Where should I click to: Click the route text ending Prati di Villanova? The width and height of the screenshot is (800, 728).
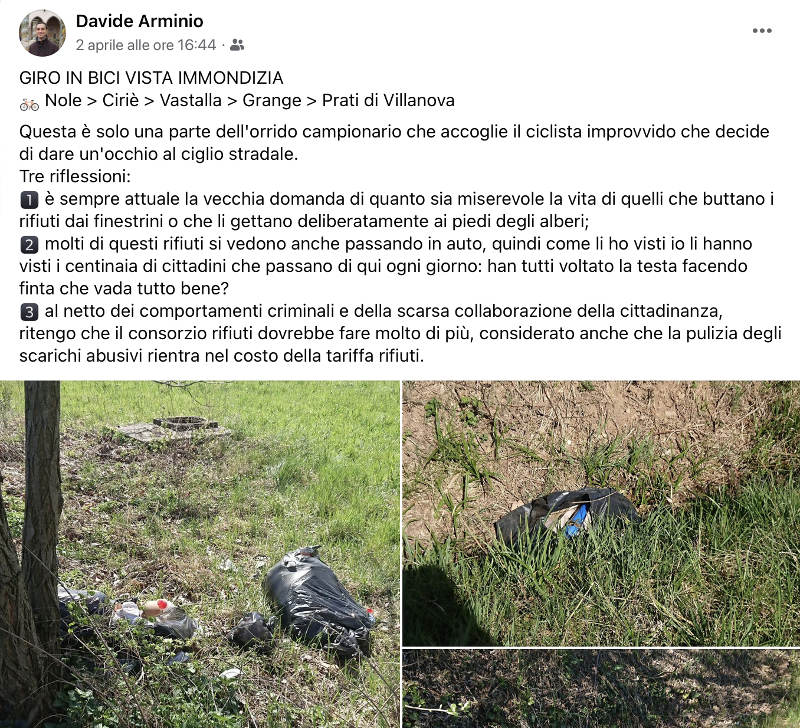[x=250, y=100]
